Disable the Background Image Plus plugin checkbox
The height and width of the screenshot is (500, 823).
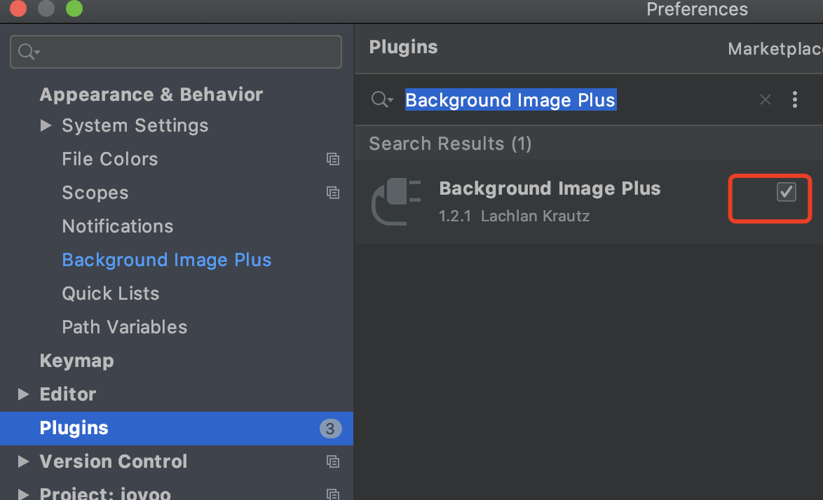pyautogui.click(x=787, y=192)
